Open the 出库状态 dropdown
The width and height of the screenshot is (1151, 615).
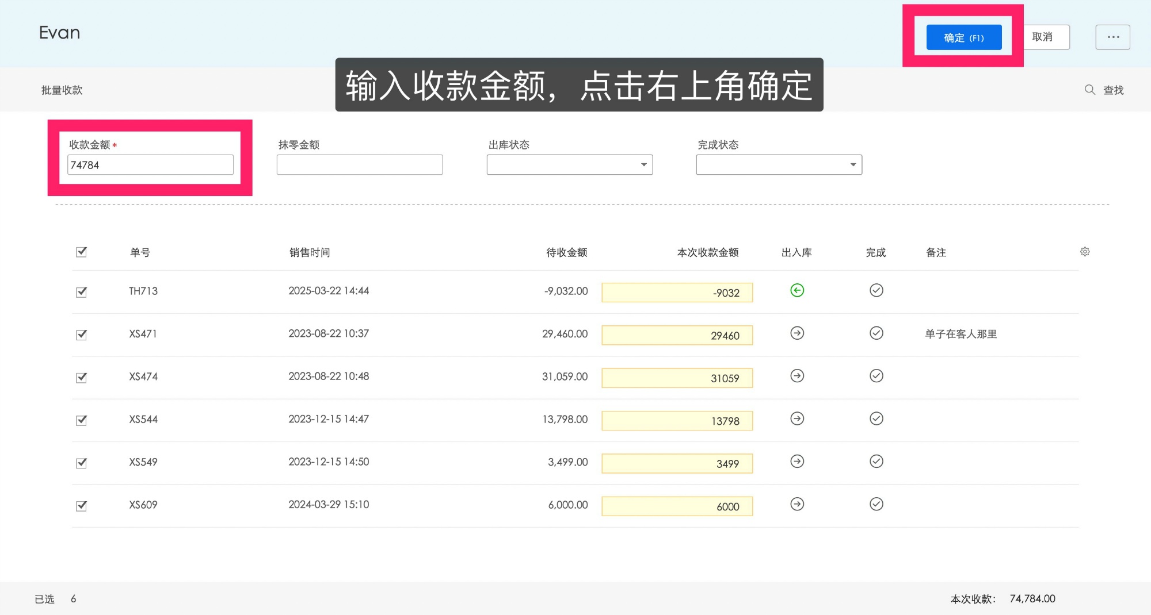tap(570, 165)
